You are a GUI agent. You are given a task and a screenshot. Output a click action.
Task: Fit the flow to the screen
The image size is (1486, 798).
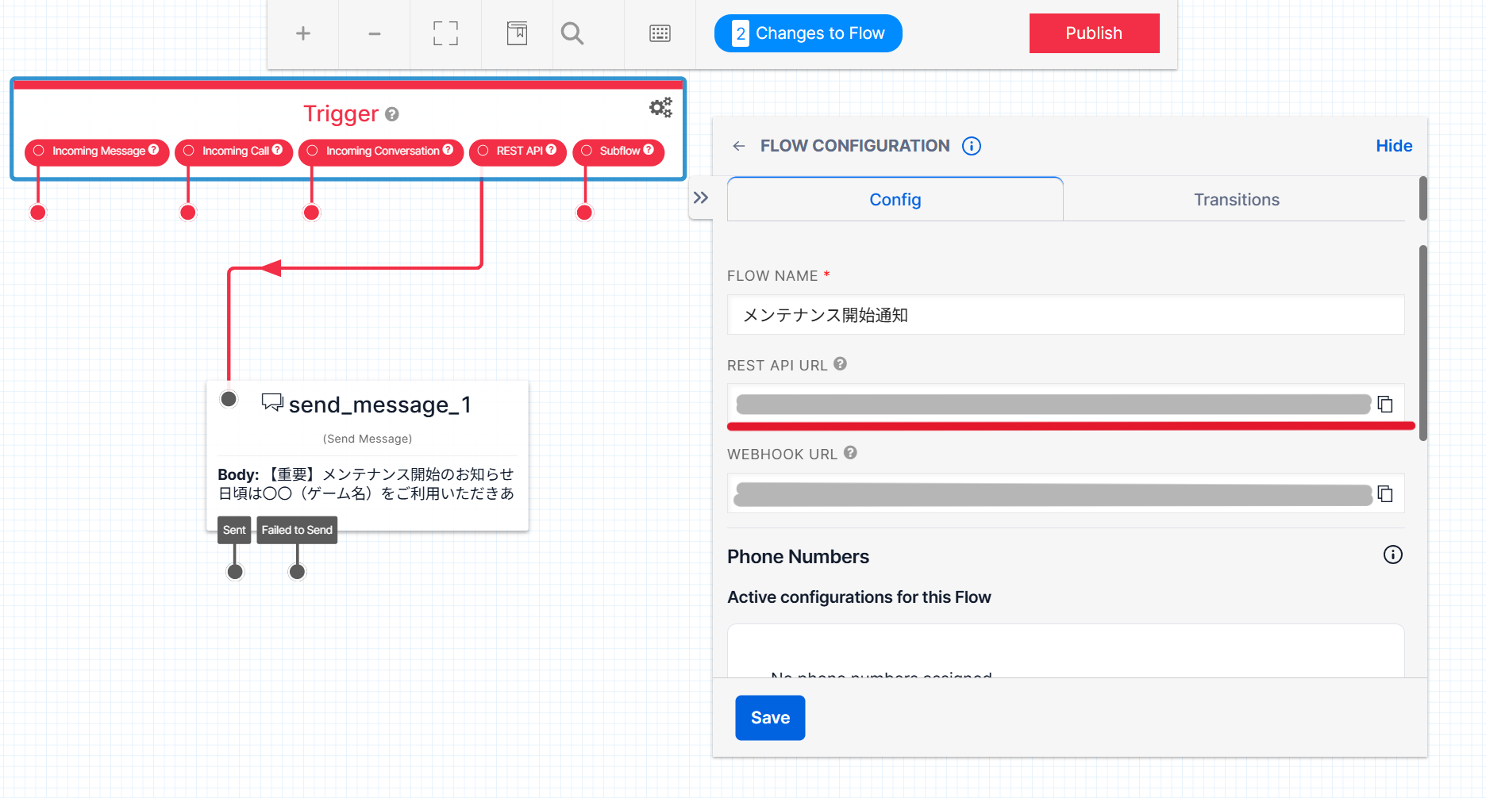(445, 33)
